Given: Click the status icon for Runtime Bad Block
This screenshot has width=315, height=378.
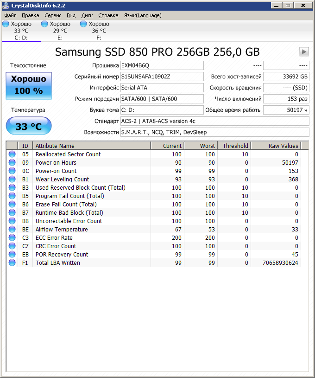Looking at the screenshot, I should [x=12, y=212].
